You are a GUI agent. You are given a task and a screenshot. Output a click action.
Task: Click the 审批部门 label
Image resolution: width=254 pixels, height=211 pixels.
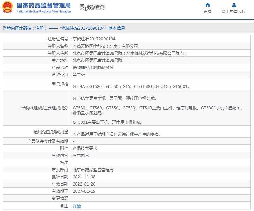(60, 170)
